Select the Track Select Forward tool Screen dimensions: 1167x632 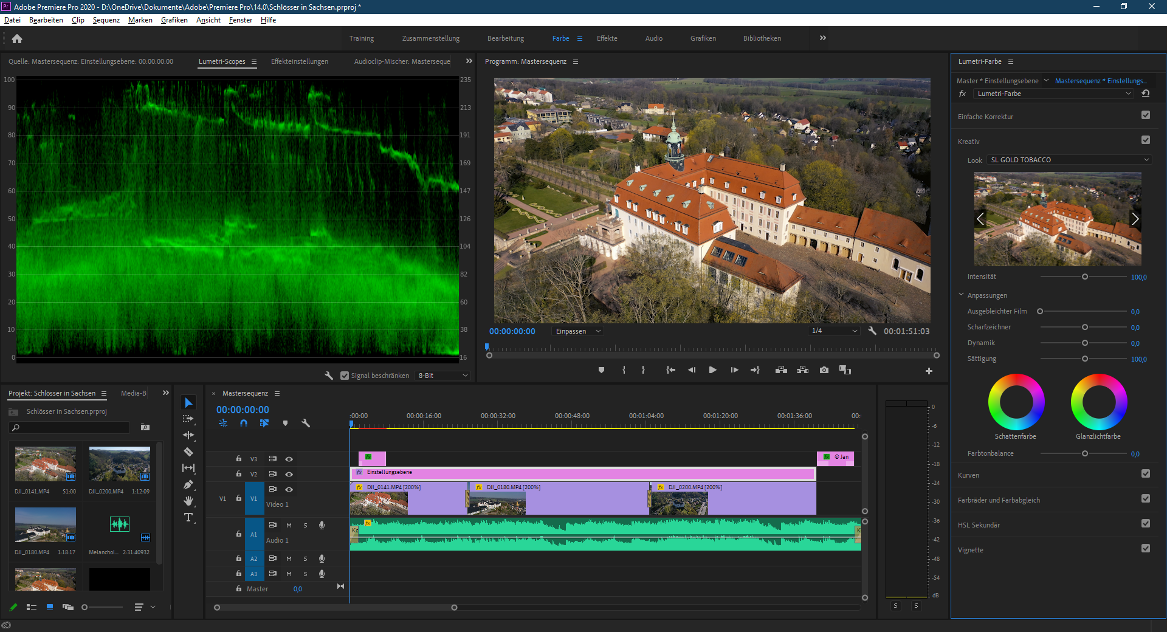pos(188,419)
